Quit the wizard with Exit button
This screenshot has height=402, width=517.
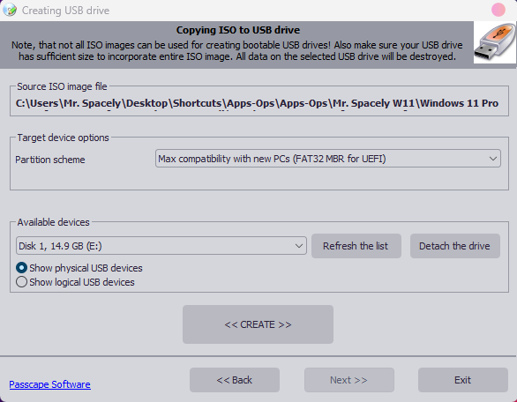(x=463, y=380)
